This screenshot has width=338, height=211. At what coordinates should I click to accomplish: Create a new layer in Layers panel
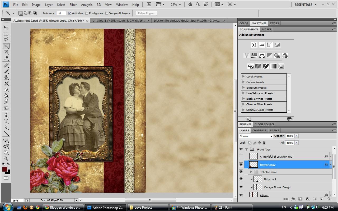click(x=322, y=199)
